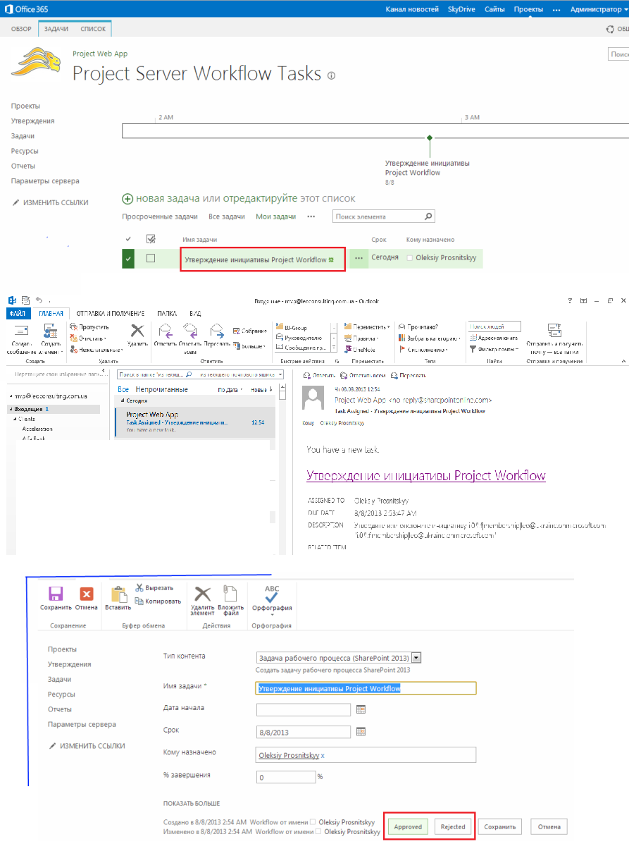The image size is (629, 856).
Task: Open the Администратор dropdown
Action: pyautogui.click(x=599, y=9)
